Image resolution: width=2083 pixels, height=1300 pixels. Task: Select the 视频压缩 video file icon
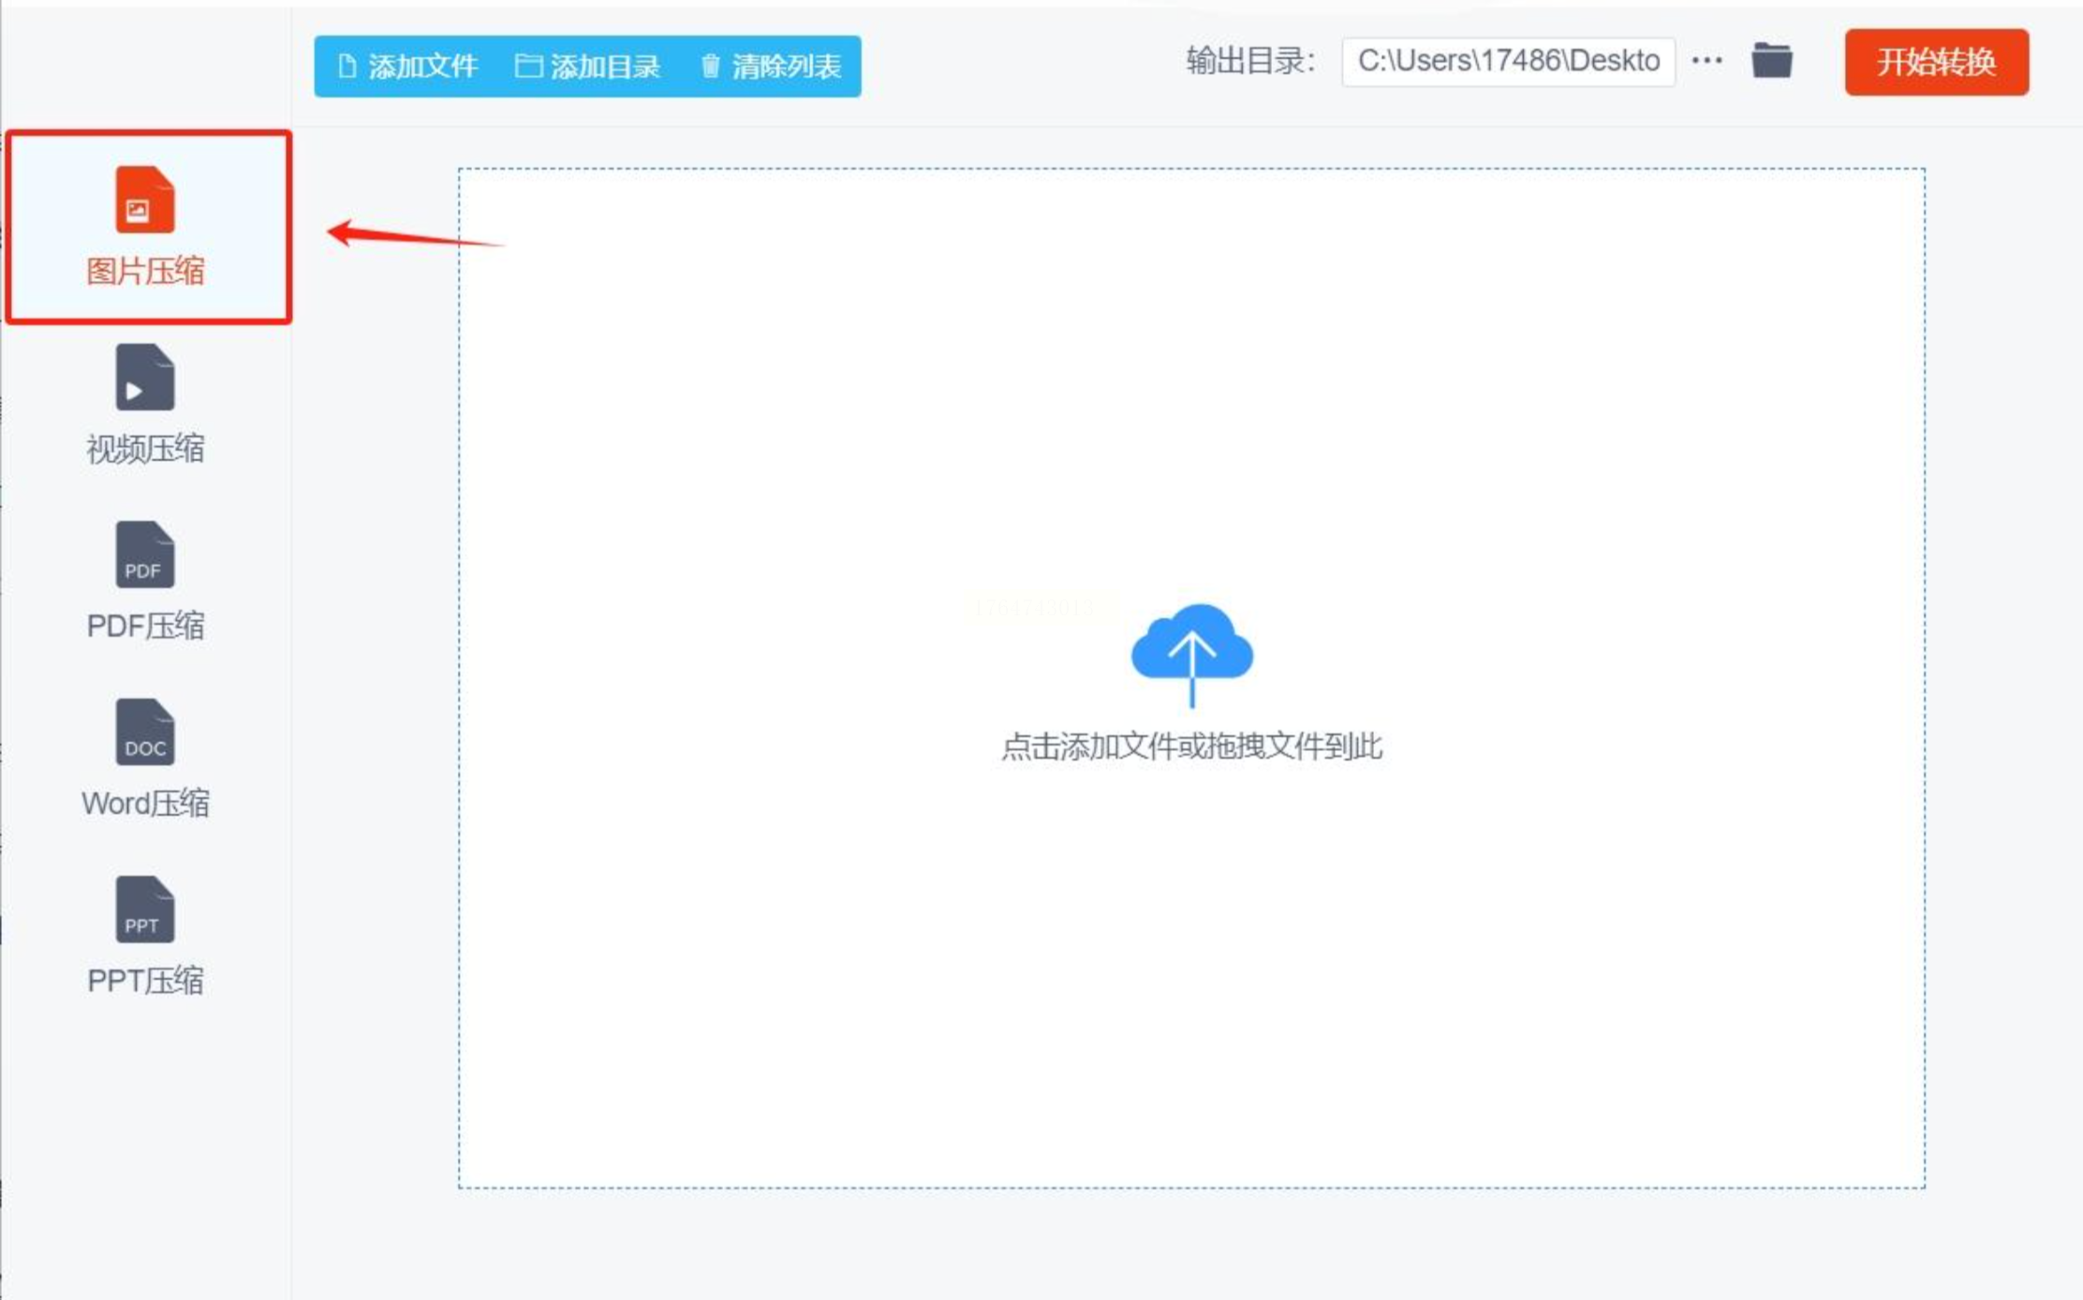click(144, 377)
